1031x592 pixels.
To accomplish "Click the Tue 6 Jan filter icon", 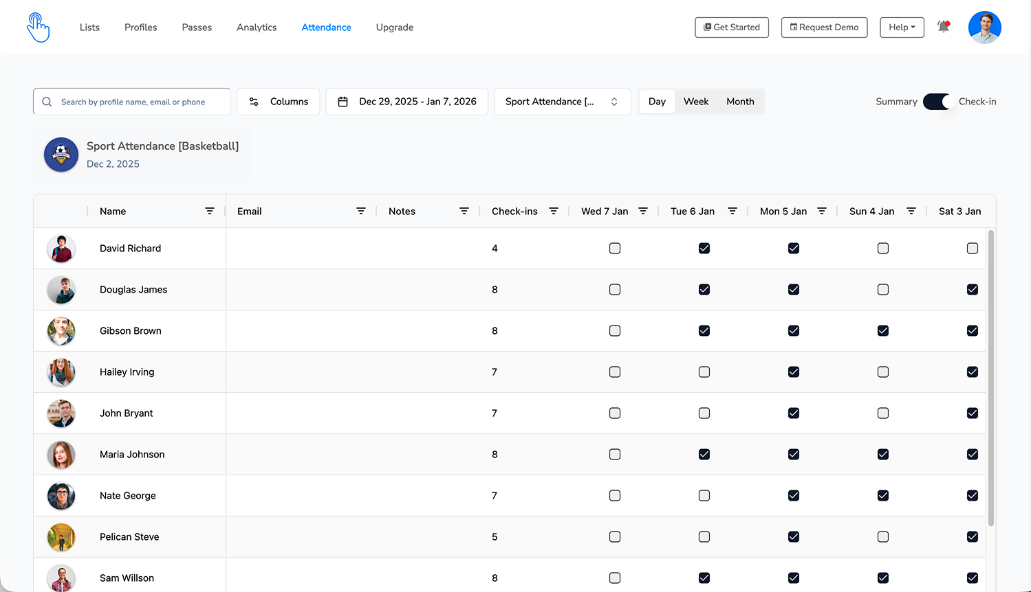I will 732,212.
